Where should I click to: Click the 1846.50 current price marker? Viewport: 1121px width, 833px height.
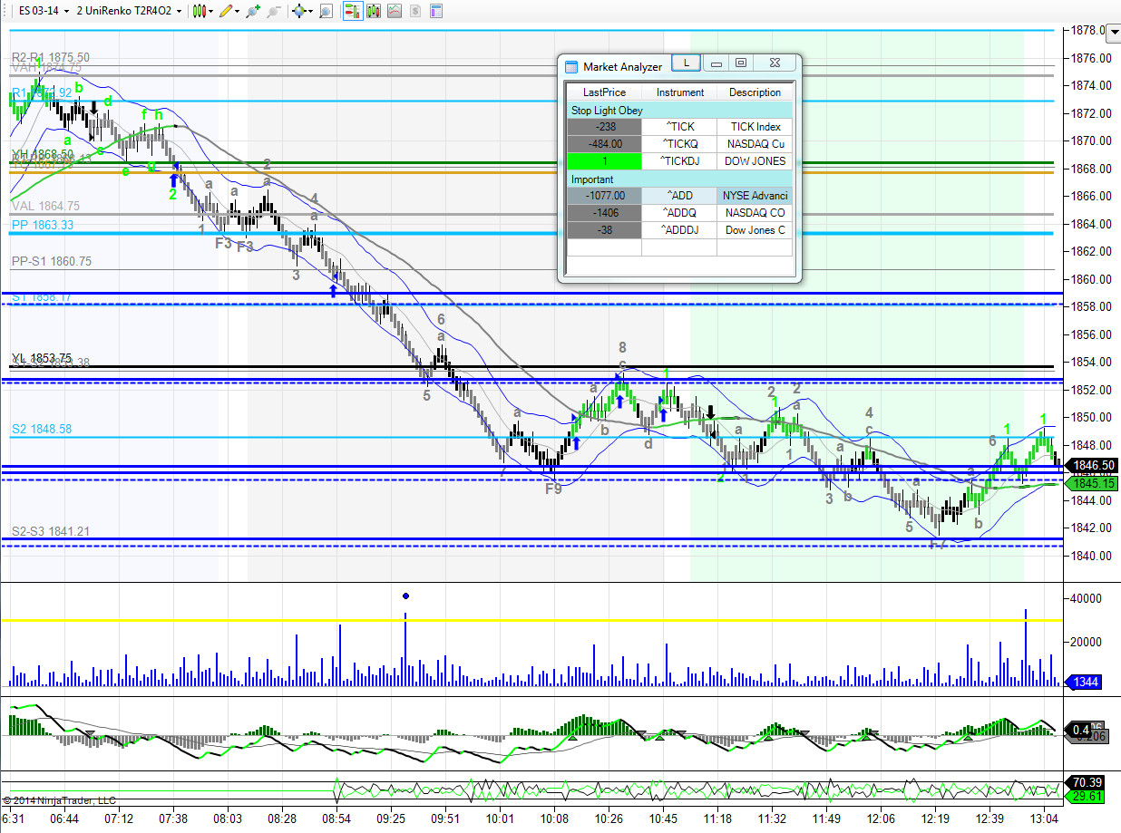[1090, 466]
